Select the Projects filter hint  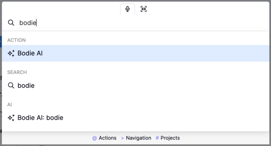pyautogui.click(x=168, y=138)
